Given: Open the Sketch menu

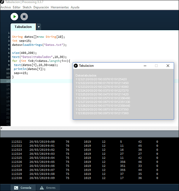Looking at the screenshot, I should [x=27, y=7].
